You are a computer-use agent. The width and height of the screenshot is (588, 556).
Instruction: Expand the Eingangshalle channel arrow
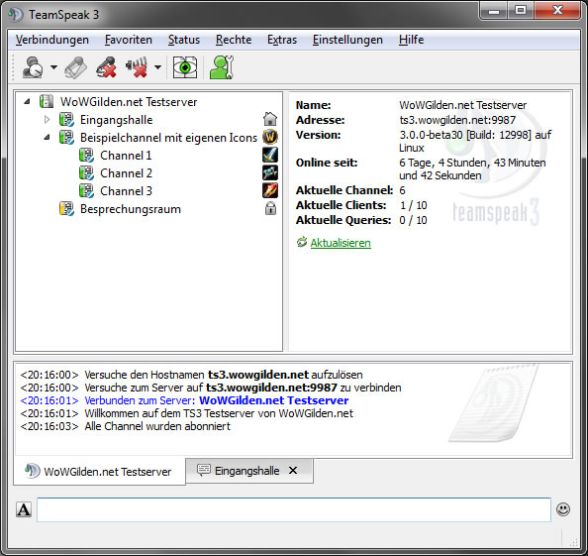click(47, 119)
